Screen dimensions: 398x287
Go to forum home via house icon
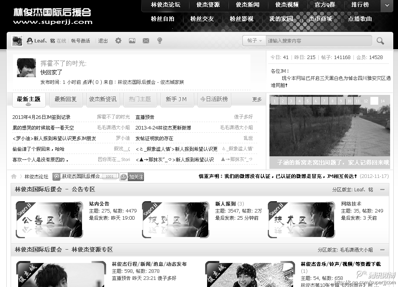click(14, 176)
